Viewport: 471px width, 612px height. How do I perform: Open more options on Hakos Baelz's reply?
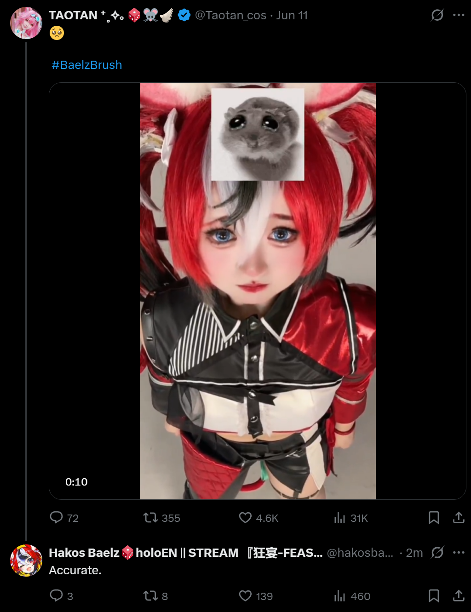coord(459,552)
